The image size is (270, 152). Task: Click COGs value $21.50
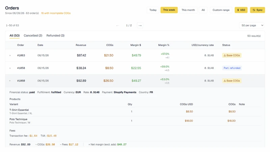point(109,55)
